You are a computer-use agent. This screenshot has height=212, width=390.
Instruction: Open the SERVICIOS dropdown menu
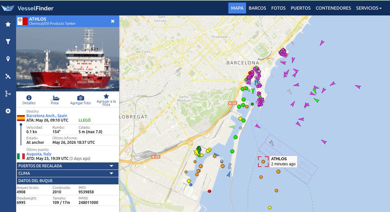(x=369, y=8)
